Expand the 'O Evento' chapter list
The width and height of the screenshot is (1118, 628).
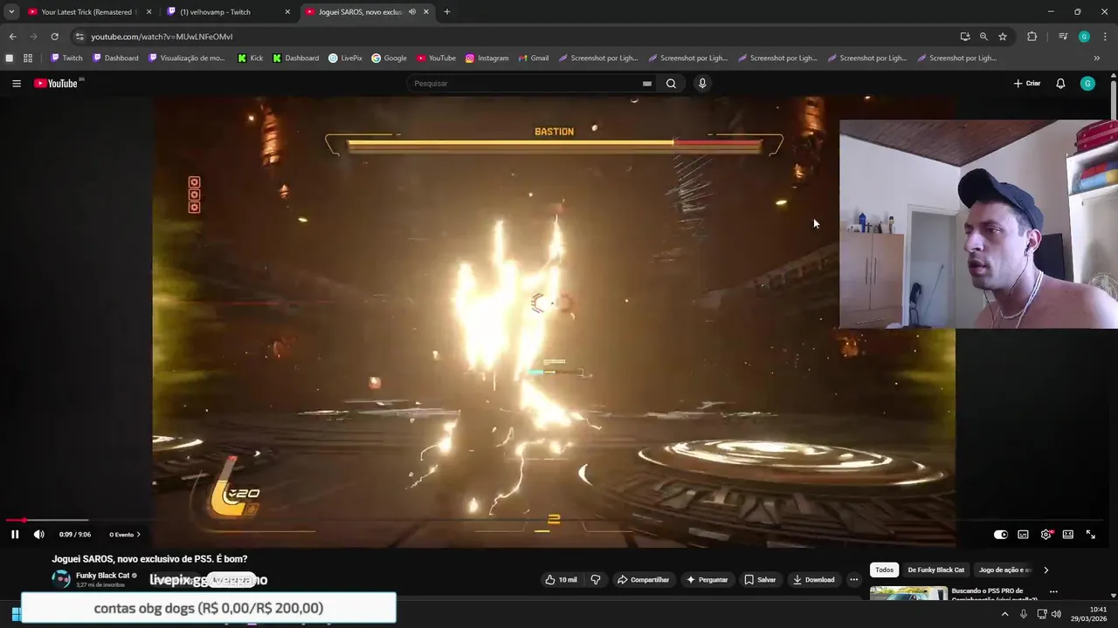click(125, 535)
